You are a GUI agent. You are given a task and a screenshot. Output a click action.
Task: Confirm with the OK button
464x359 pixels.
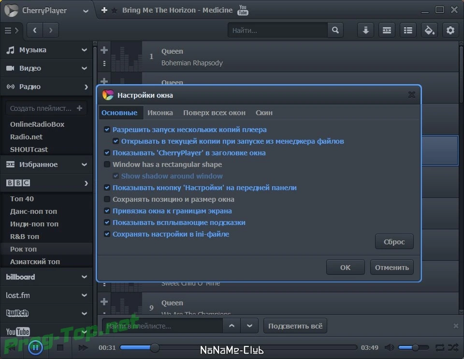(x=345, y=268)
